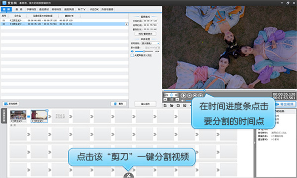This screenshot has height=178, width=297.
Task: Set playback speed to 2X
Action: click(176, 95)
